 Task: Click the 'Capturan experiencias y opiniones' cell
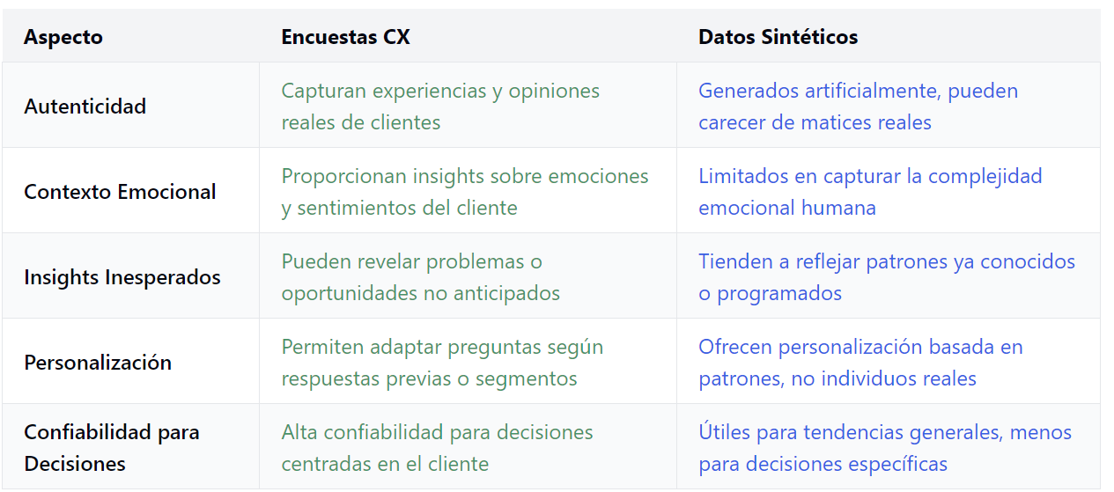point(468,106)
